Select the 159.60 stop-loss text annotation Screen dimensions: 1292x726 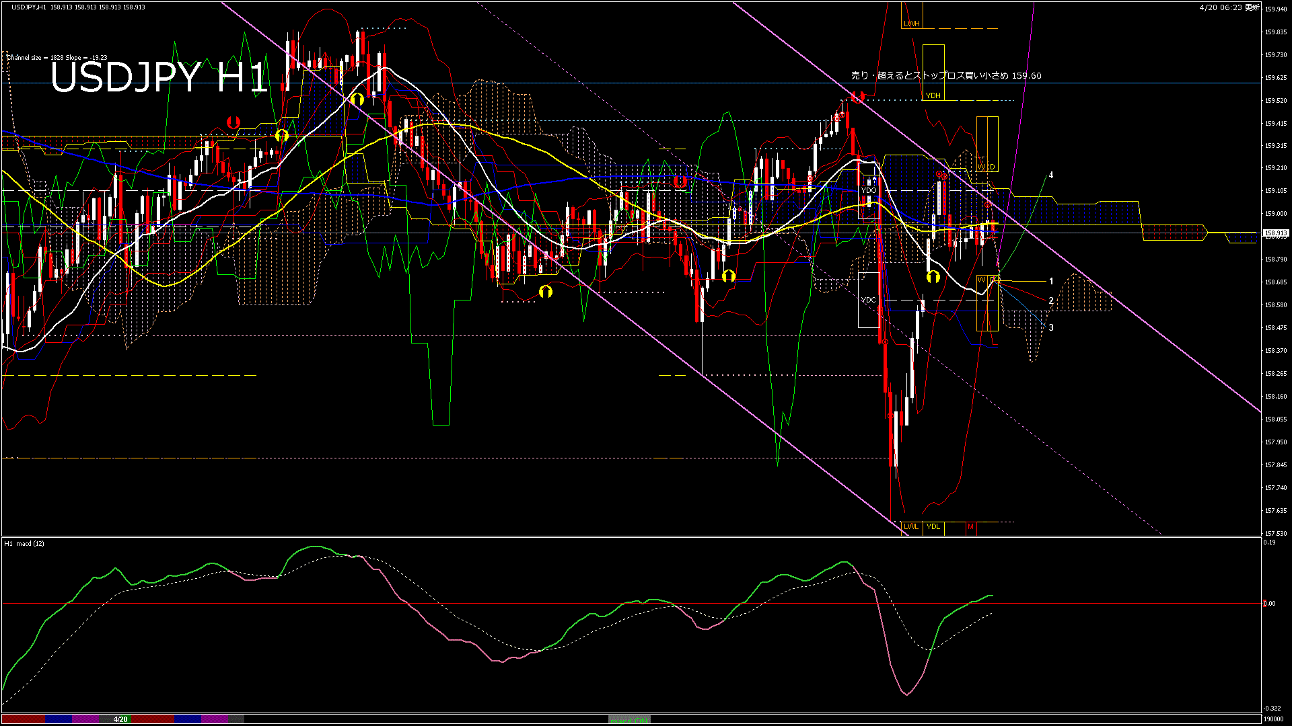pos(945,76)
